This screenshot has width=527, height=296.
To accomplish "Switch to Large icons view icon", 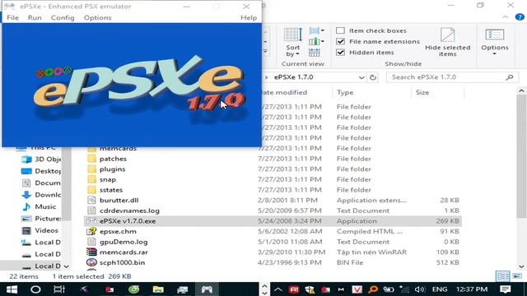I will (517, 276).
